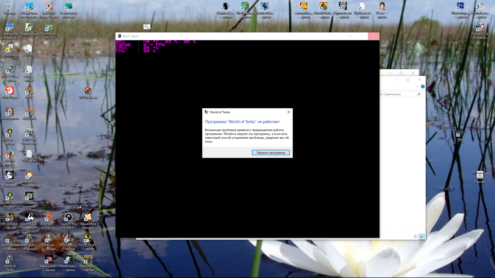
Task: Select the WoWSLauncher shortcut icon
Action: [49, 242]
